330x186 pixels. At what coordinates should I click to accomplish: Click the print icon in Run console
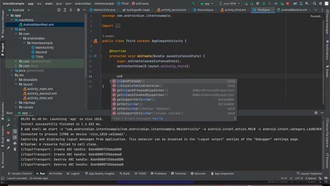click(x=15, y=144)
